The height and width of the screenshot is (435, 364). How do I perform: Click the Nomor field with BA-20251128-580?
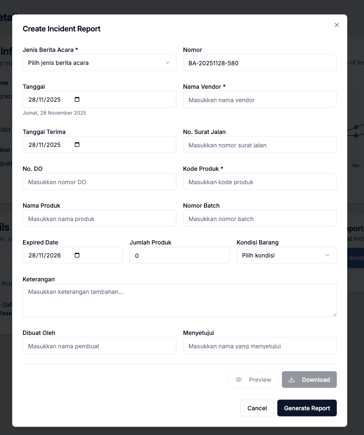pyautogui.click(x=260, y=63)
